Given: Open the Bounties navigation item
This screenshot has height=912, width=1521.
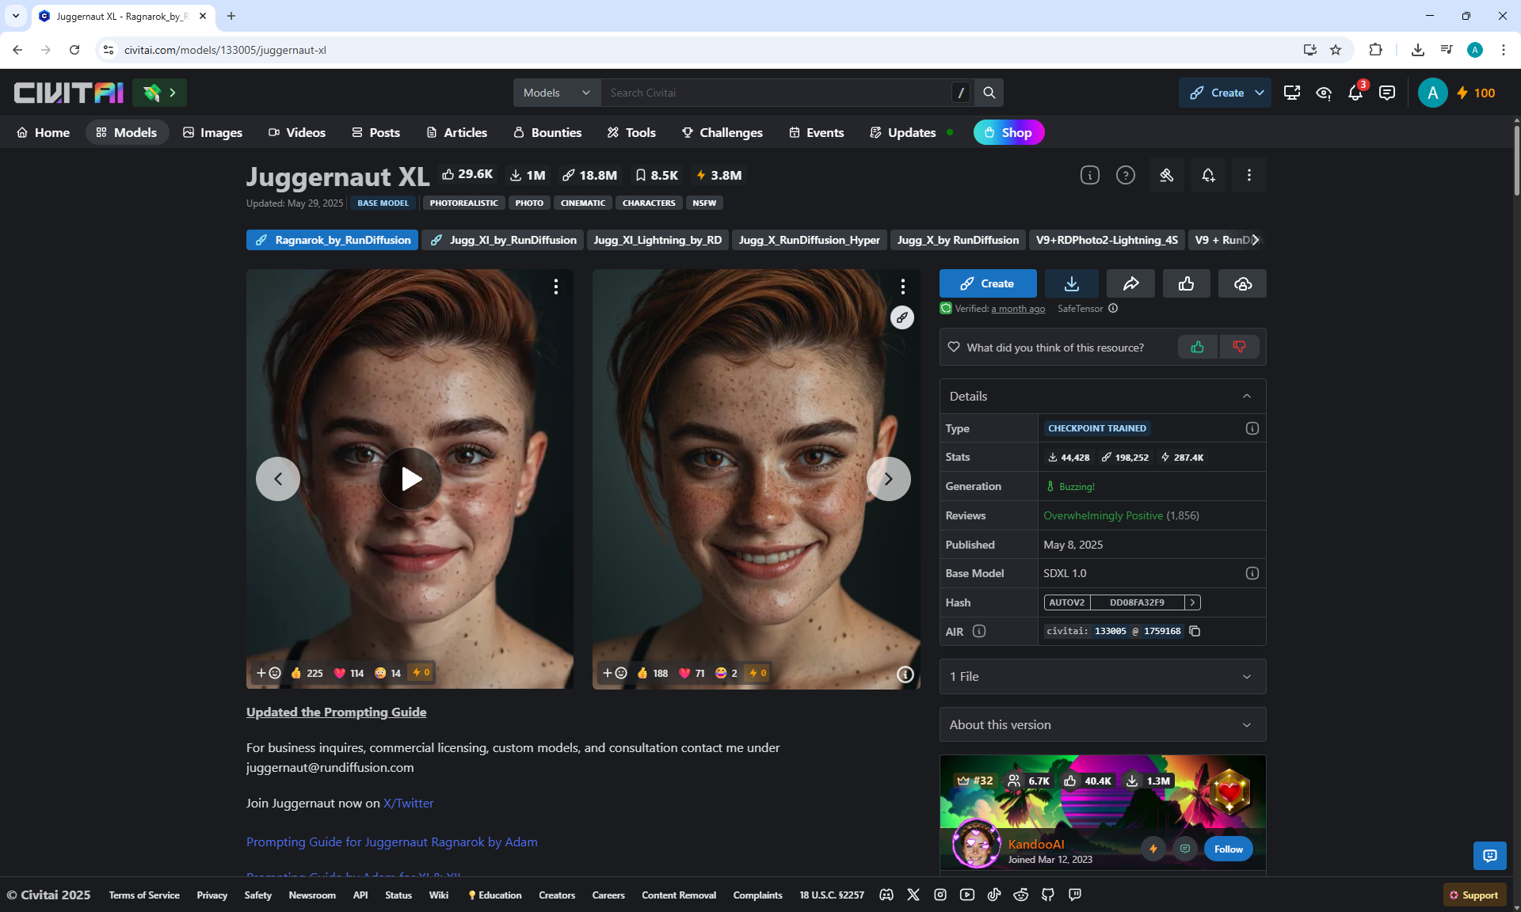Looking at the screenshot, I should pyautogui.click(x=547, y=132).
